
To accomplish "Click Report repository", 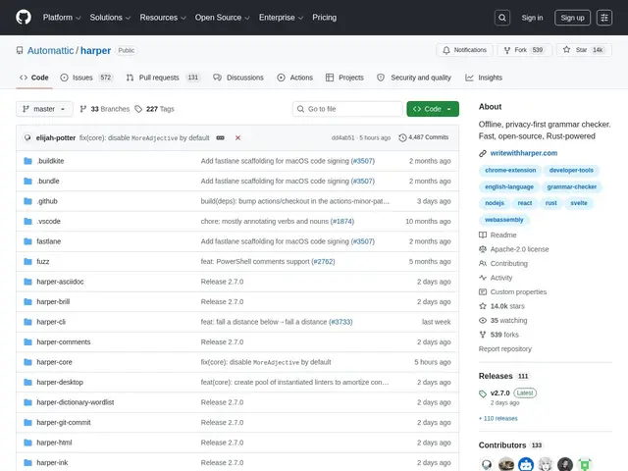I will (x=505, y=349).
